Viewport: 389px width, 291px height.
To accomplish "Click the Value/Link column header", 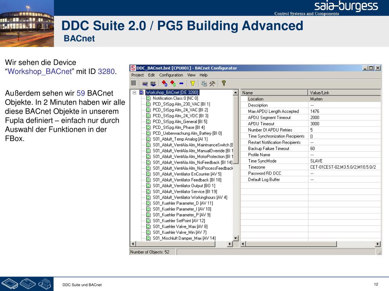I will click(x=344, y=93).
